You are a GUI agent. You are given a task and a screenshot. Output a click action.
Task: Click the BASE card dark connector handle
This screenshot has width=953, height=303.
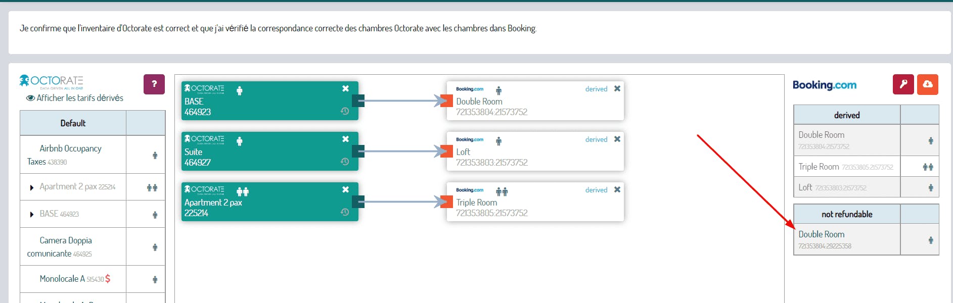(x=358, y=101)
